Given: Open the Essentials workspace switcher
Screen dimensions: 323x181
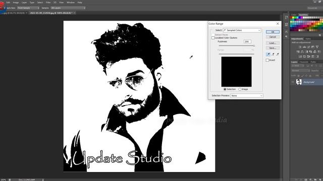Looking at the screenshot, I should tap(314, 8).
